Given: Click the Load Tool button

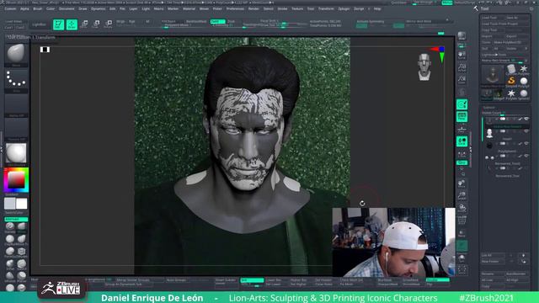Looking at the screenshot, I should coord(493,18).
